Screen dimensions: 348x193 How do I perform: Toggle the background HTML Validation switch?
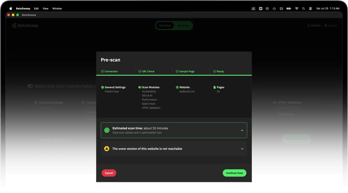point(275,102)
